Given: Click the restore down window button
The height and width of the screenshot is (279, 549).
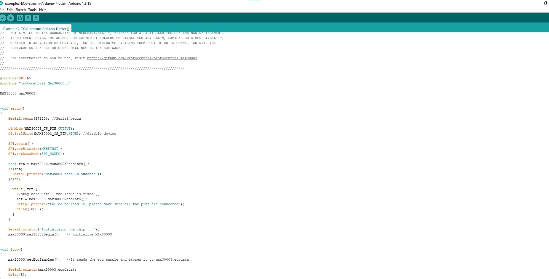Looking at the screenshot, I should click(x=545, y=3).
